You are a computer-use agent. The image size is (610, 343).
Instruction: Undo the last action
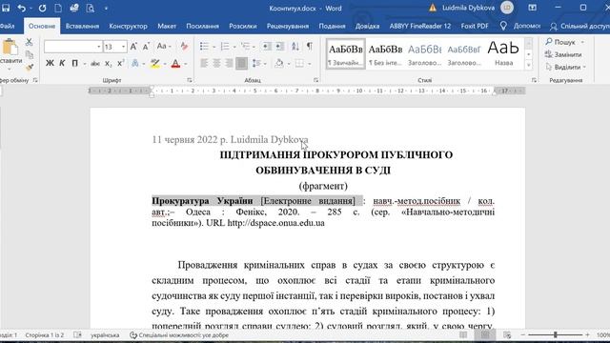(x=21, y=8)
